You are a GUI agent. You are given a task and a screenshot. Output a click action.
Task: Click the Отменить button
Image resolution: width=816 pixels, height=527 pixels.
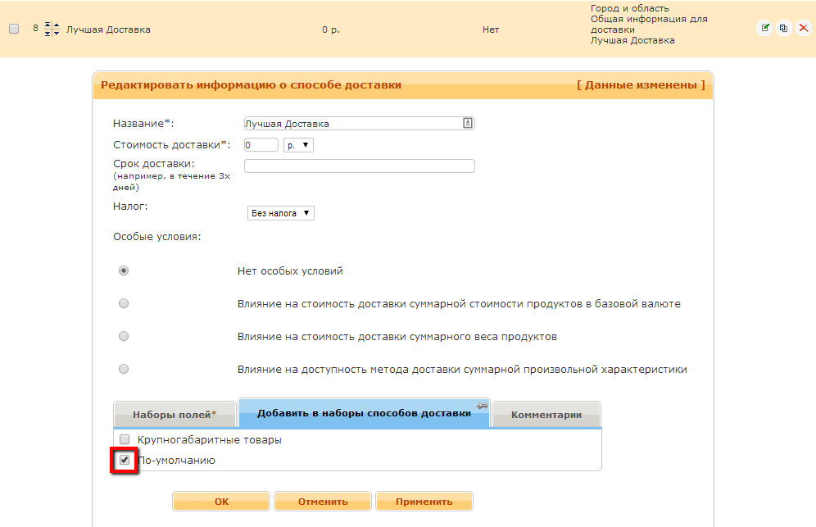(323, 502)
